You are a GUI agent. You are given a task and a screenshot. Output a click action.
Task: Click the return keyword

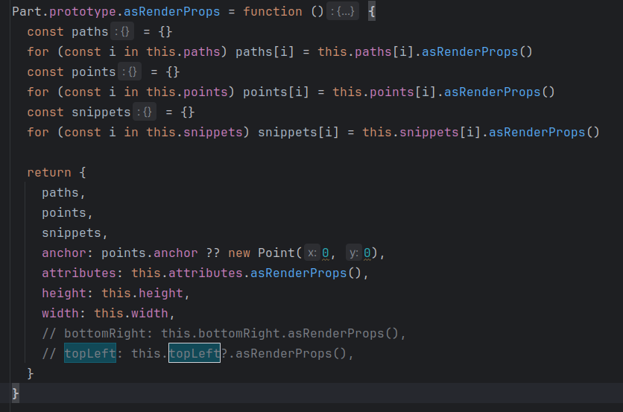49,172
